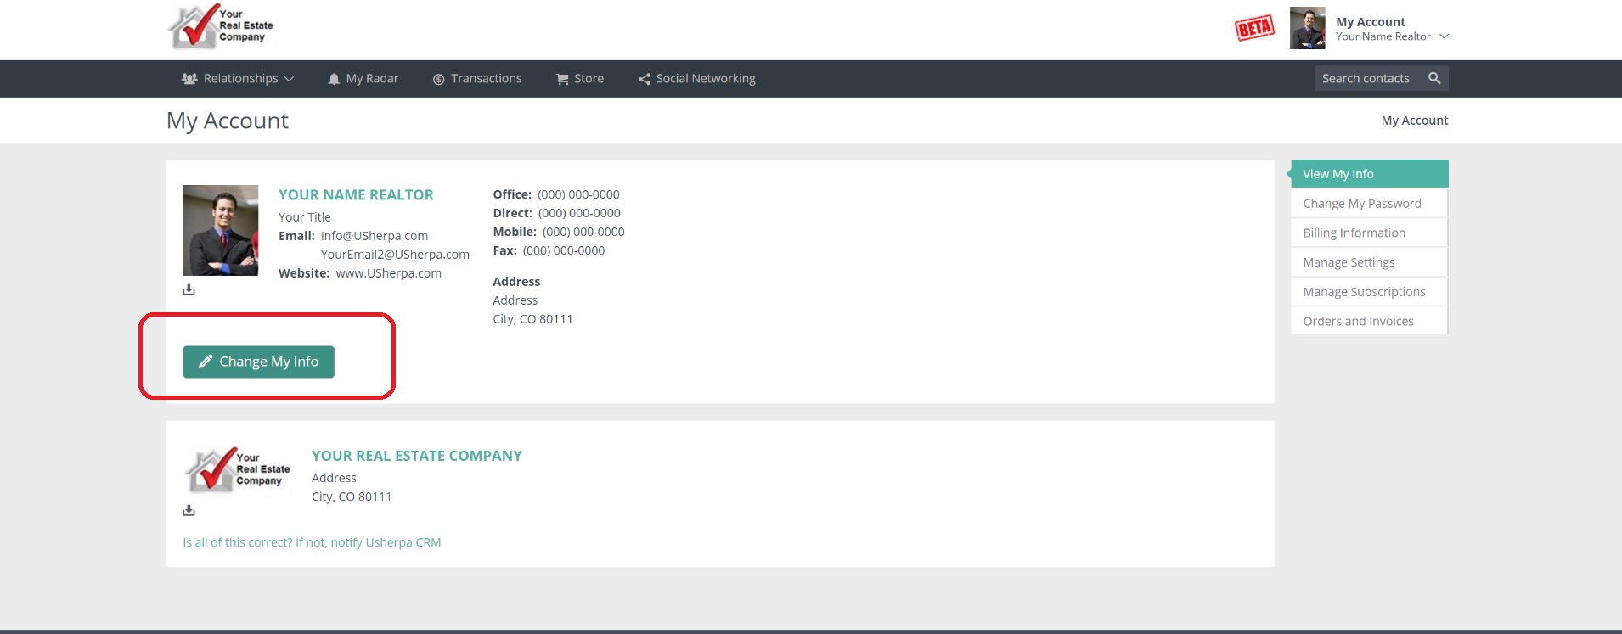
Task: Click the Your Real Estate Company header logo
Action: tap(221, 26)
